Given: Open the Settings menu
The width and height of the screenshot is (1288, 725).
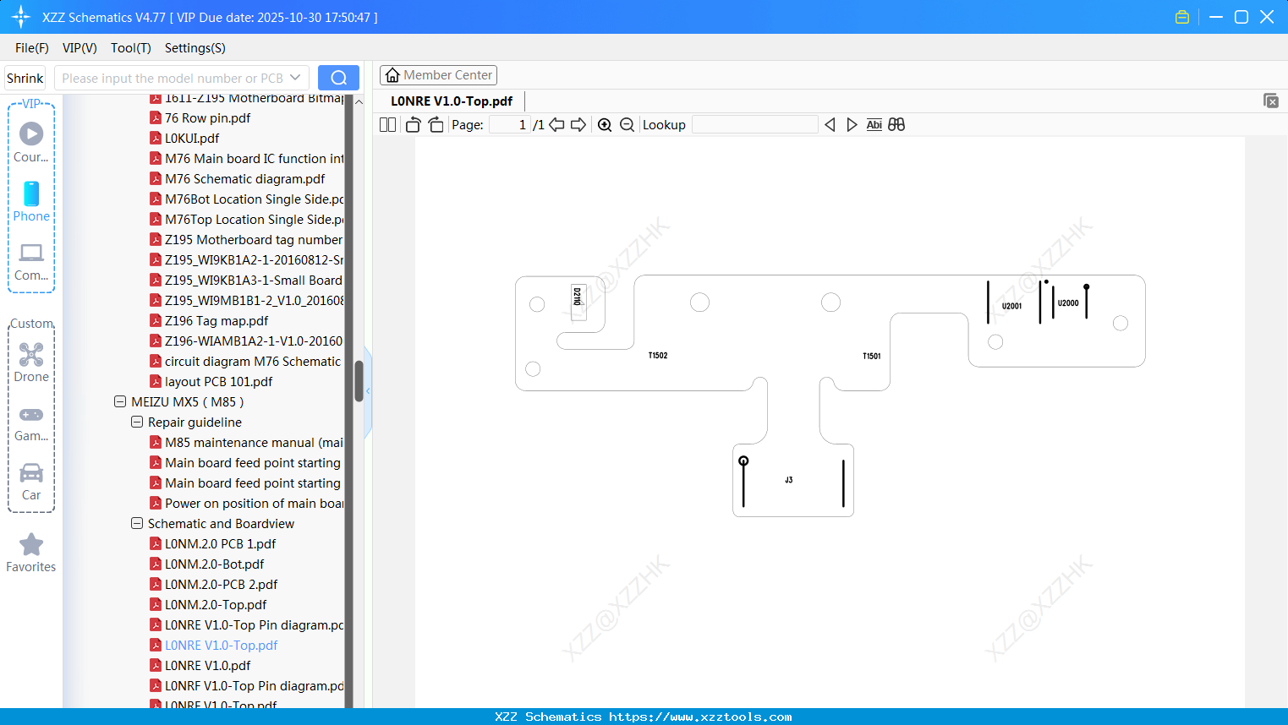Looking at the screenshot, I should point(195,48).
